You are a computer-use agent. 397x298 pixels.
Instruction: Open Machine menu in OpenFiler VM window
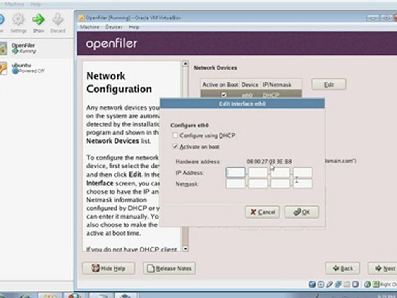click(89, 27)
